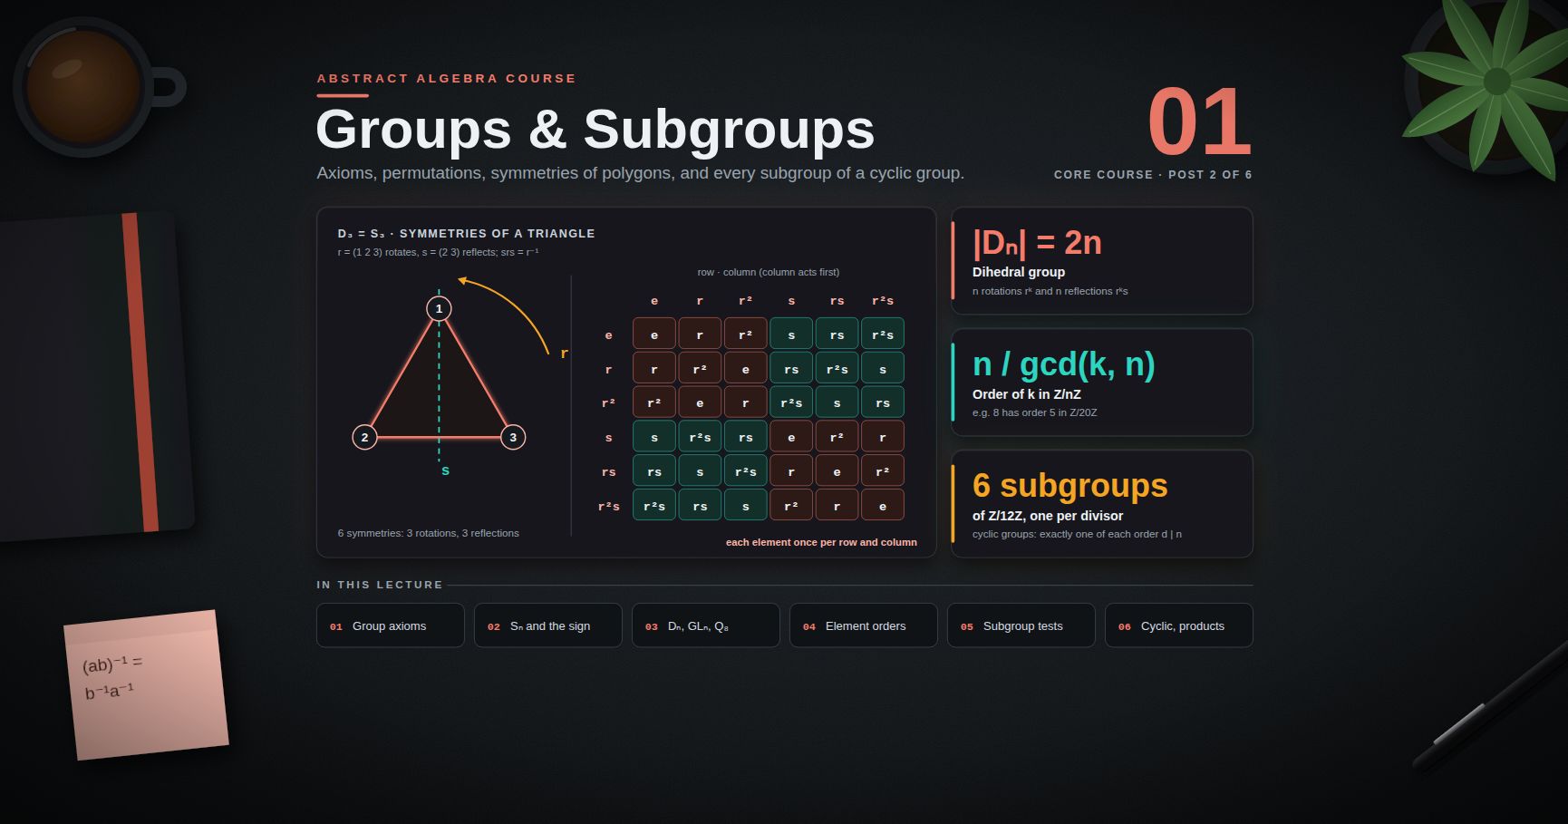Viewport: 1568px width, 824px height.
Task: Select triangle vertex labeled 1
Action: pyautogui.click(x=439, y=308)
